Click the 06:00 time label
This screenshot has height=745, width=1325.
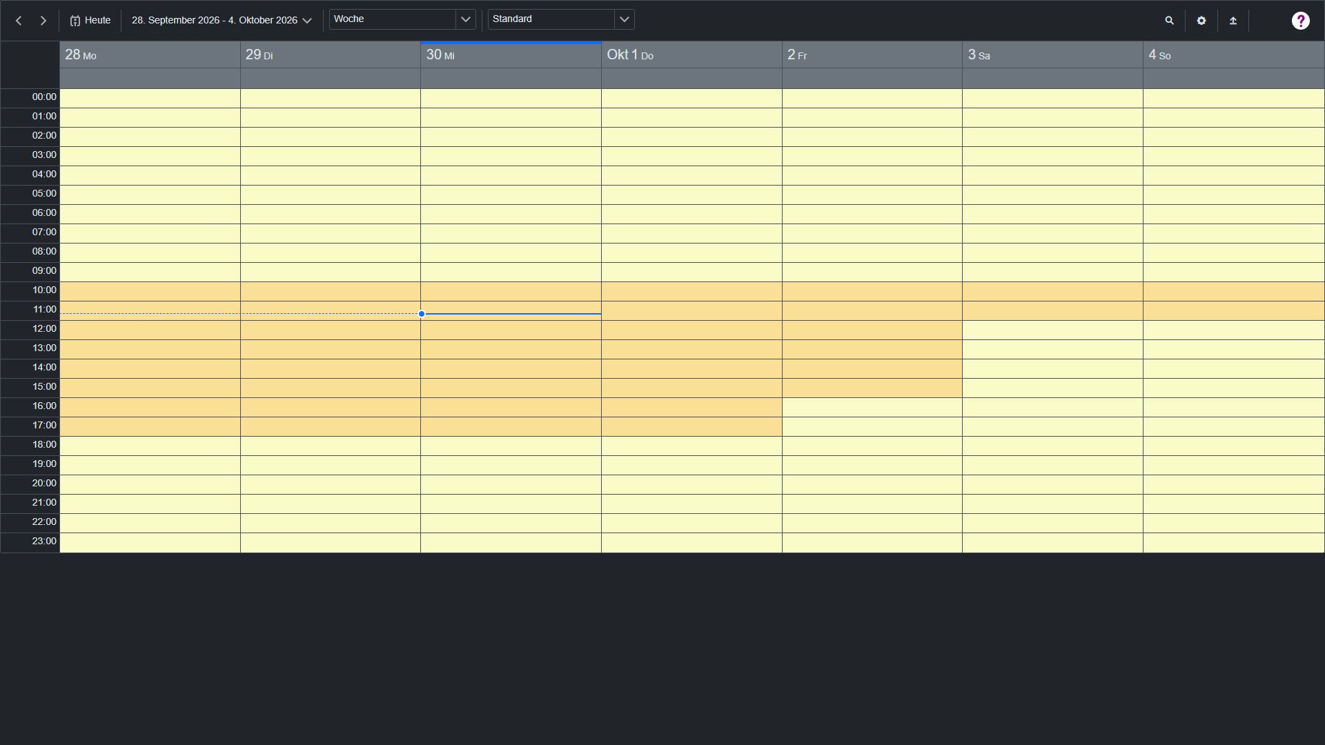tap(44, 212)
